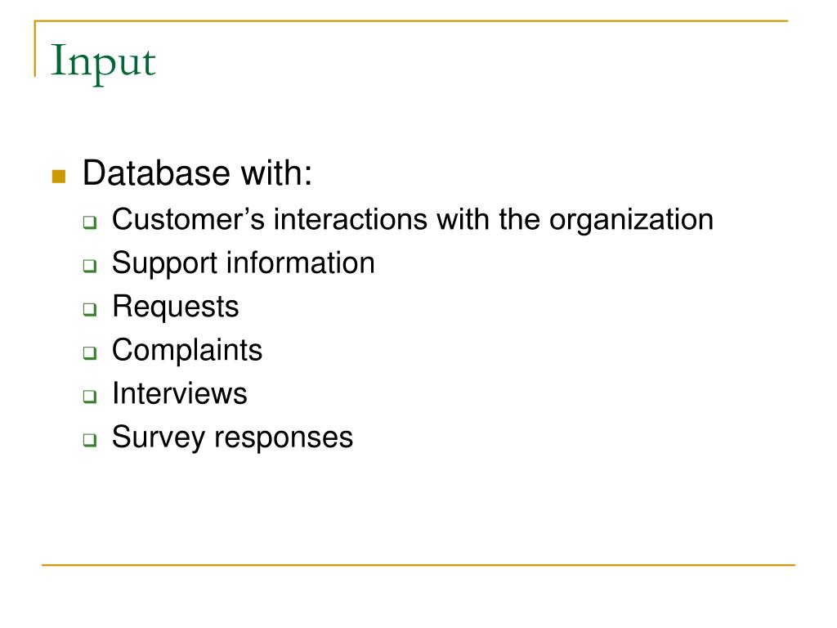Click the word responses after Survey
The image size is (837, 628).
click(x=284, y=439)
